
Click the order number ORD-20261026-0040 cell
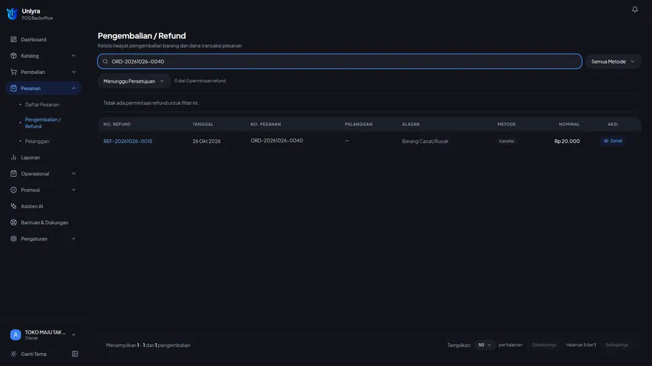276,141
